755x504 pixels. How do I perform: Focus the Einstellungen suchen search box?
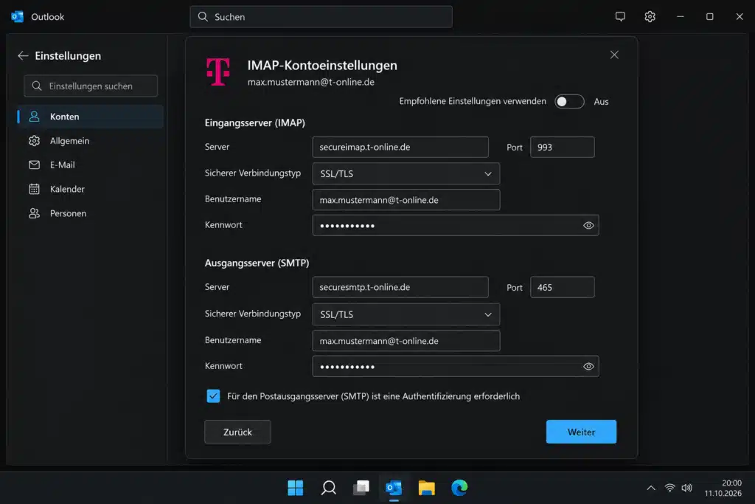pos(91,86)
